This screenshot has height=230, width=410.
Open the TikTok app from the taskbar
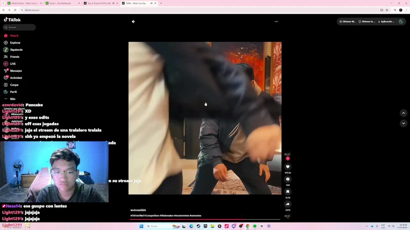(226, 226)
